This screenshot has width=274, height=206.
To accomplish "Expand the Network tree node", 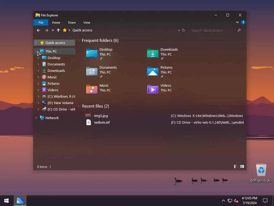I will click(36, 118).
